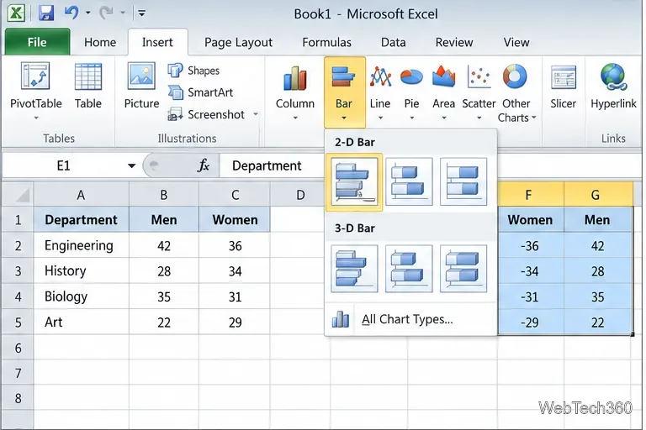Select the Department header cell in column A

[x=81, y=220]
